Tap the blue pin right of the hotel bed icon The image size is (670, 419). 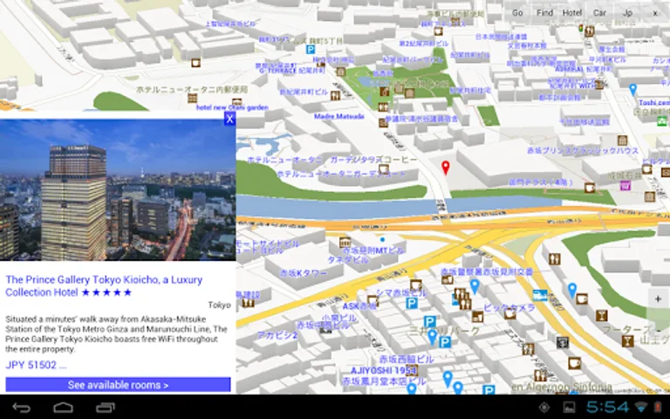click(x=572, y=291)
